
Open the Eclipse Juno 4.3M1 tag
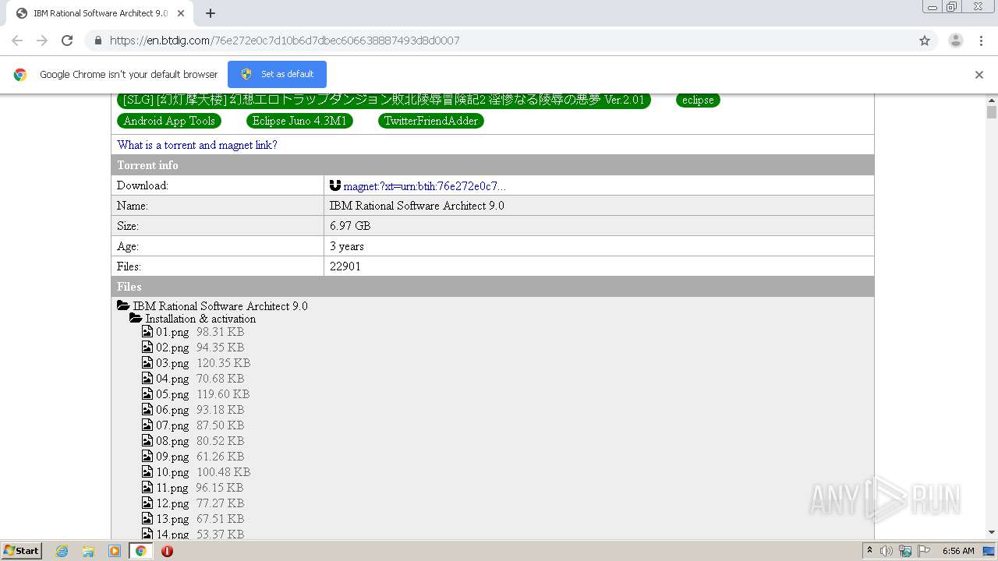(300, 121)
